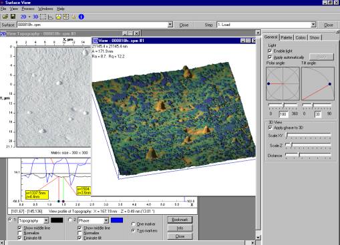Click the greyed Apply button in Light section

pos(321,57)
